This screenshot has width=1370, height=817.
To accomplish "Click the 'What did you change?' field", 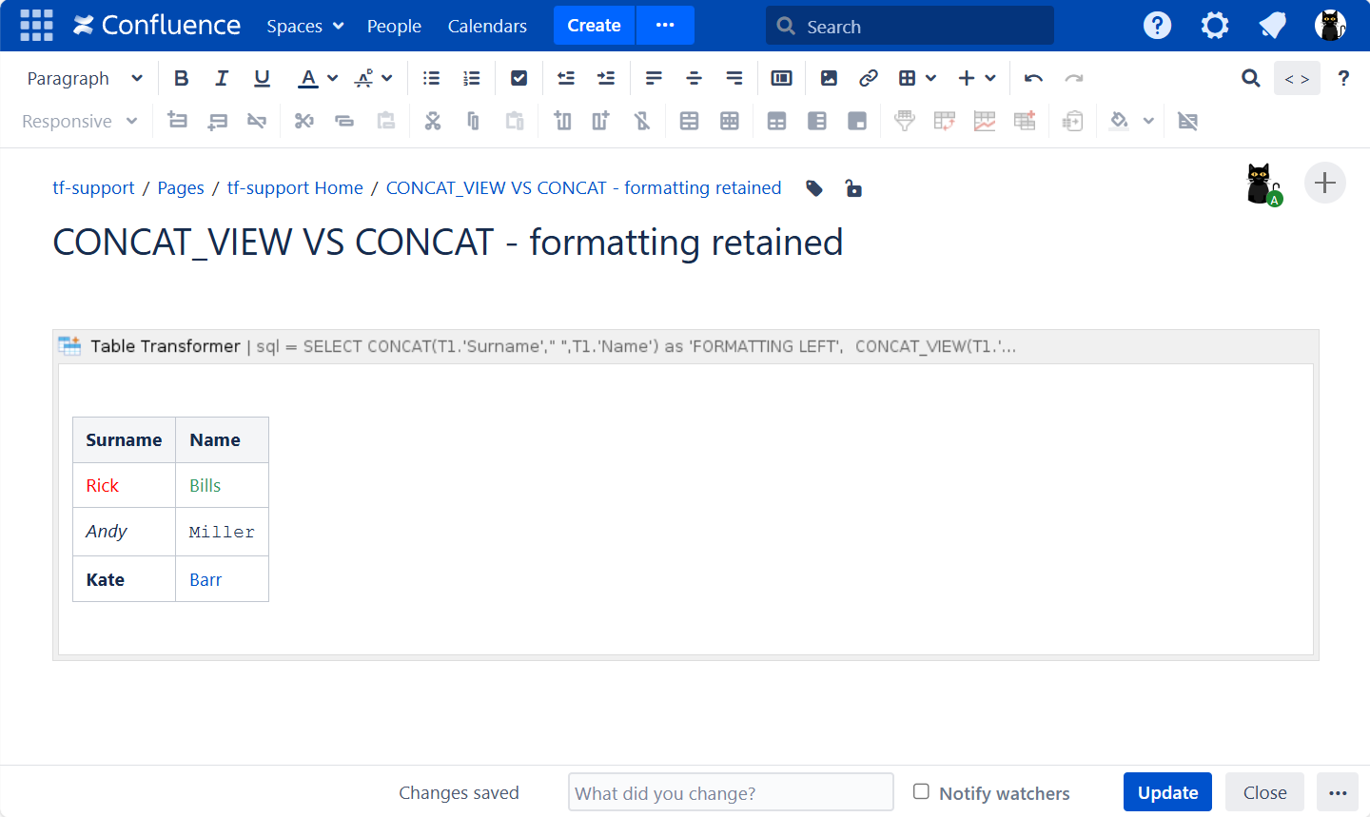I will [x=731, y=792].
